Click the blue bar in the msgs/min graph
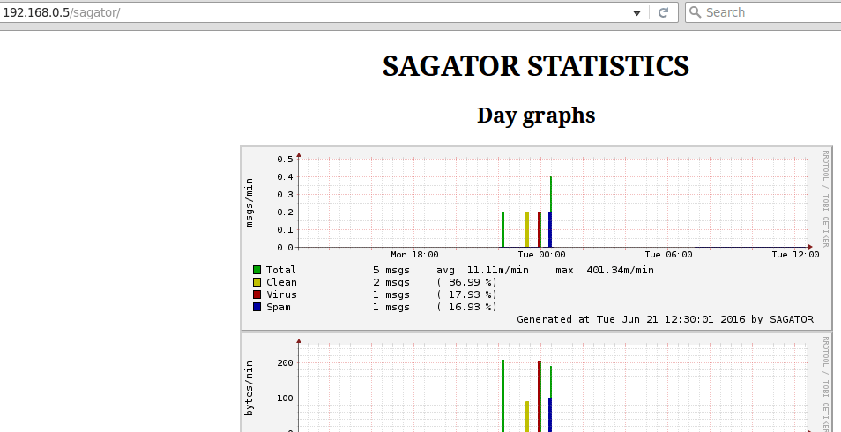This screenshot has height=432, width=841. point(549,231)
